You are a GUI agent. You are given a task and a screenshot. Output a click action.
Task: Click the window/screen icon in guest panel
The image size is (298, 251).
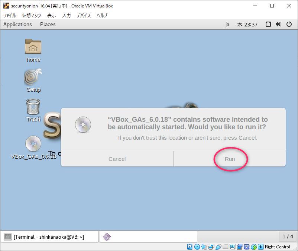coord(268,24)
